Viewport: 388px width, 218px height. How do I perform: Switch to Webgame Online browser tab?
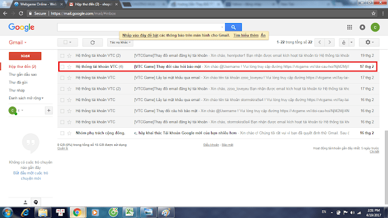click(x=38, y=4)
